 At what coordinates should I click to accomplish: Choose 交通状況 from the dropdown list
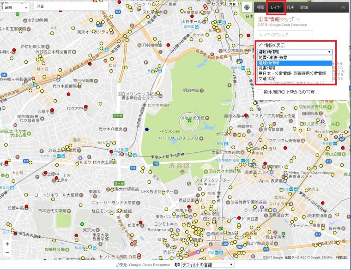point(295,79)
